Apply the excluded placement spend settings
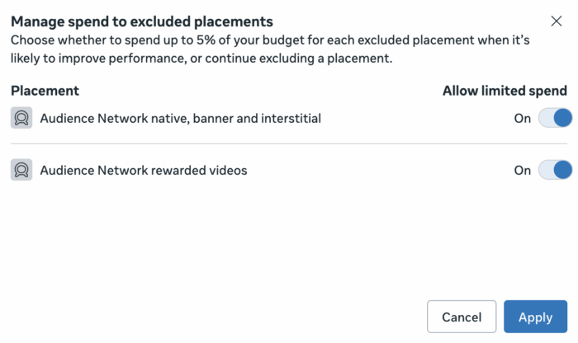This screenshot has width=578, height=343. point(535,317)
